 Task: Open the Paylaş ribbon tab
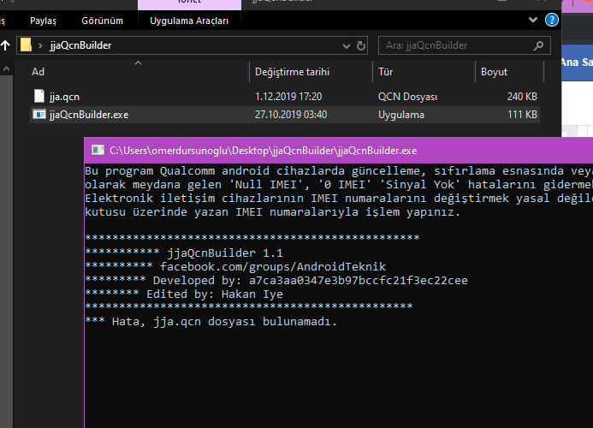[43, 21]
